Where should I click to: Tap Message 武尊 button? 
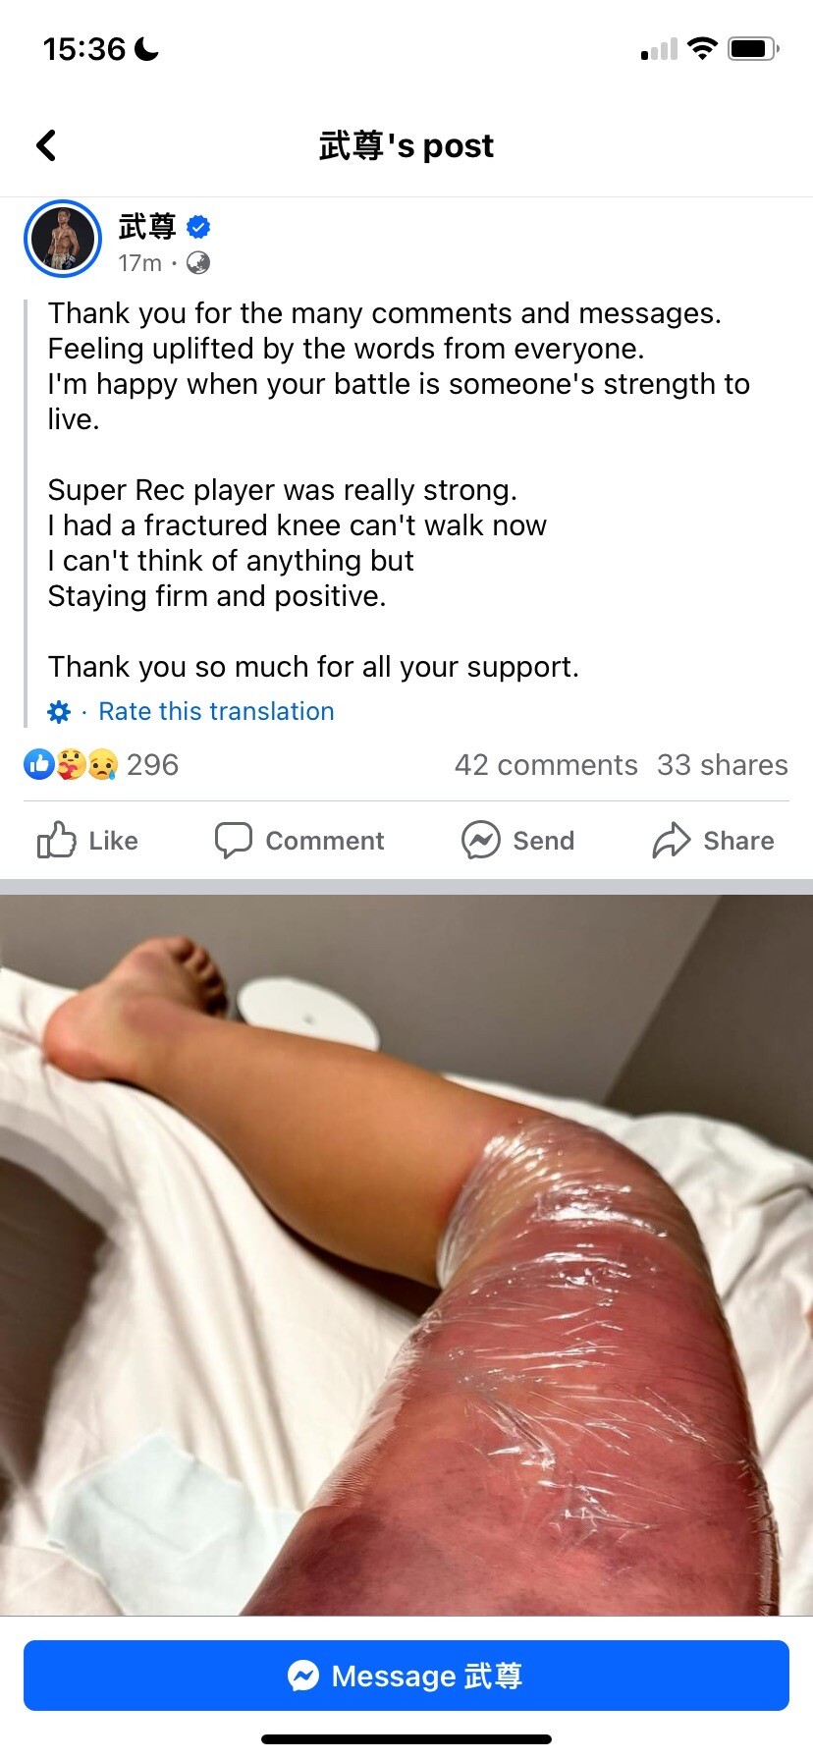point(406,1676)
